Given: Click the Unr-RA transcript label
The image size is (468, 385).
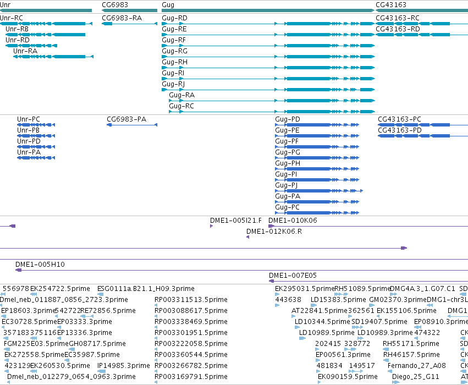Looking at the screenshot, I should pyautogui.click(x=25, y=51).
